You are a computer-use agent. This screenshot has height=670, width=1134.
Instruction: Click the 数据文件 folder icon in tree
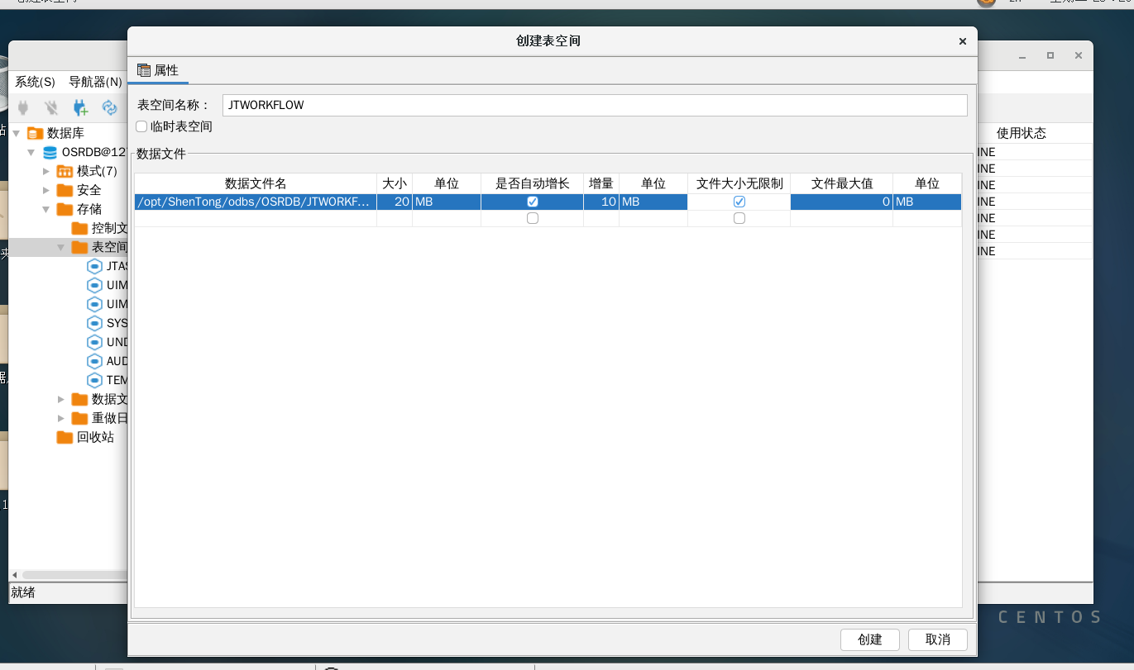coord(79,399)
